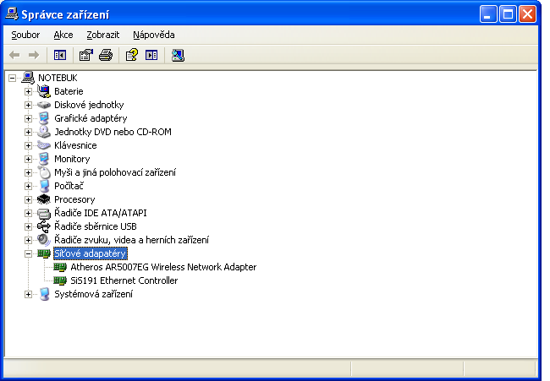Expand the Baterie node

click(x=28, y=91)
